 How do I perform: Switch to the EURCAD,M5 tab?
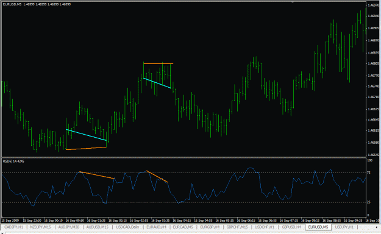(x=183, y=227)
